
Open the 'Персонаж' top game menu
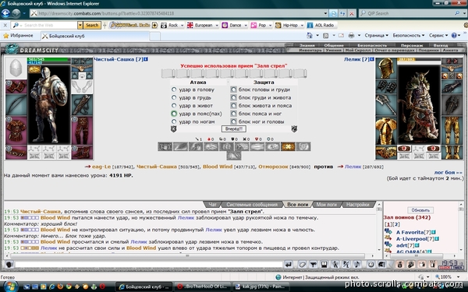click(412, 45)
